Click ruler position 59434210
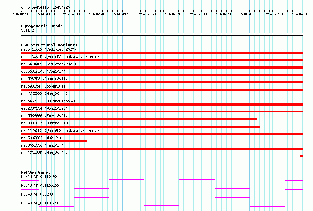 (x=274, y=14)
